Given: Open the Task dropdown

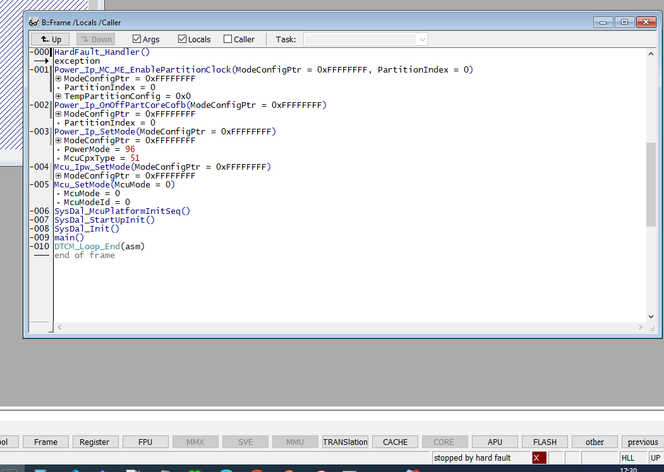Looking at the screenshot, I should (421, 38).
